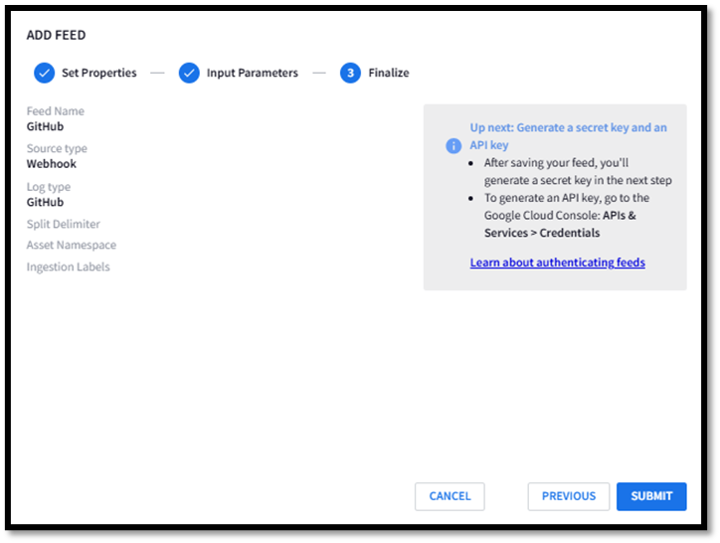Click the Ingestion Labels field label
This screenshot has width=720, height=543.
click(68, 267)
